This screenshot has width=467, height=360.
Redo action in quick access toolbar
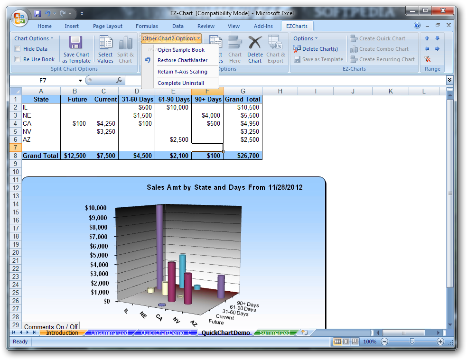(63, 13)
